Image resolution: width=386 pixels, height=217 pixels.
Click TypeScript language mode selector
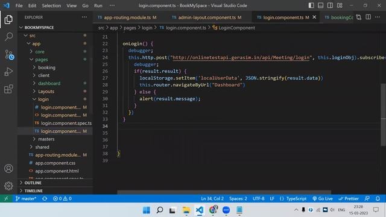coord(293,198)
